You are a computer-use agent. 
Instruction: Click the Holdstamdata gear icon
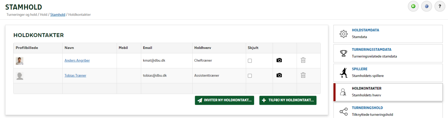tap(344, 34)
